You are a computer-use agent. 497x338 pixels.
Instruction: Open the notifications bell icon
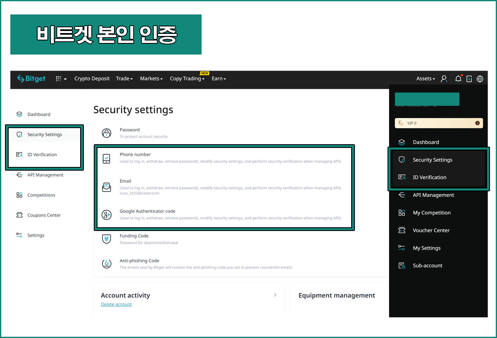tap(458, 79)
